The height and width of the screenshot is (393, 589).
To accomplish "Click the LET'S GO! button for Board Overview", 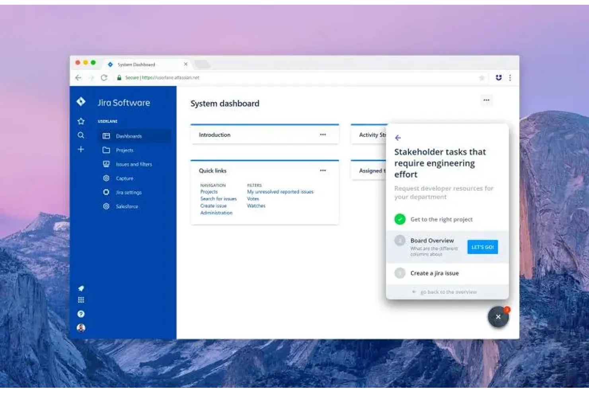I will (x=482, y=247).
